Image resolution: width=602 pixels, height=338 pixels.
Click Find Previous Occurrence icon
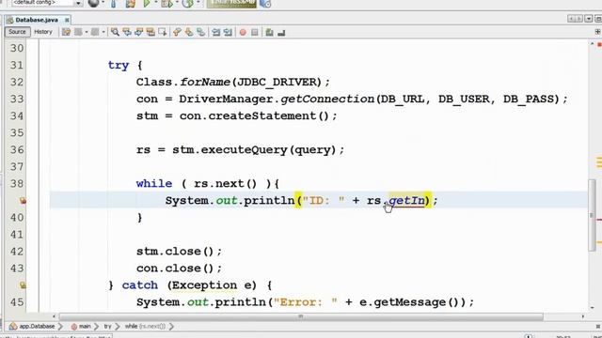127,32
